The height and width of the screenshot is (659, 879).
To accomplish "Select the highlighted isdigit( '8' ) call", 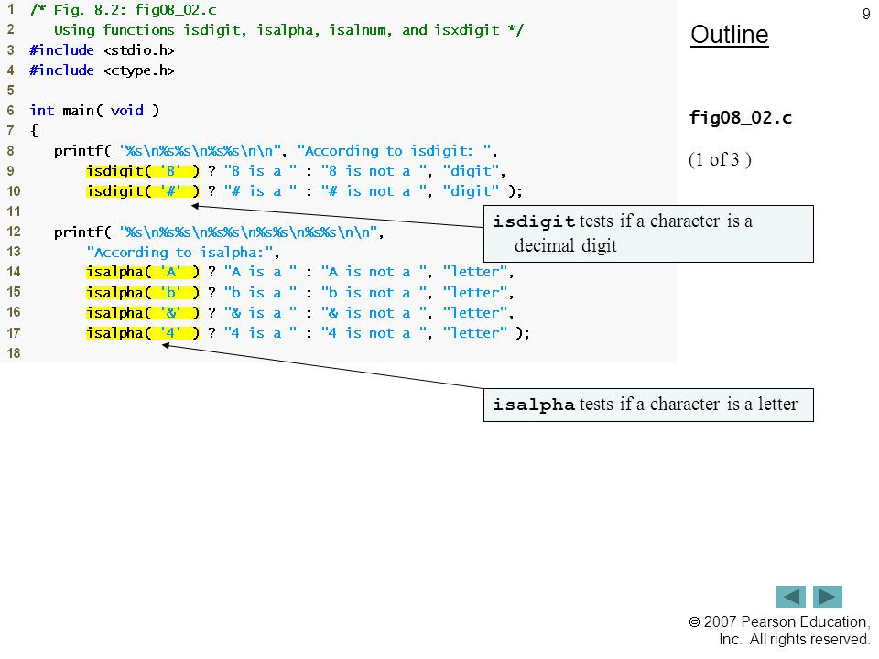I will pos(143,171).
